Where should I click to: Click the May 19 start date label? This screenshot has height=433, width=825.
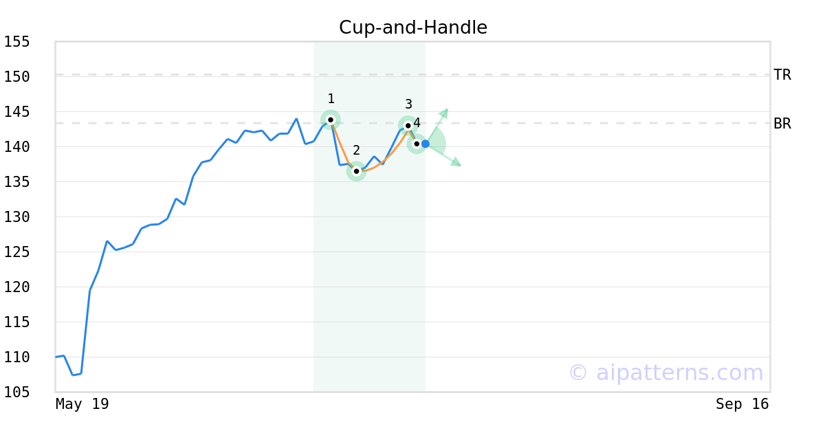(82, 404)
